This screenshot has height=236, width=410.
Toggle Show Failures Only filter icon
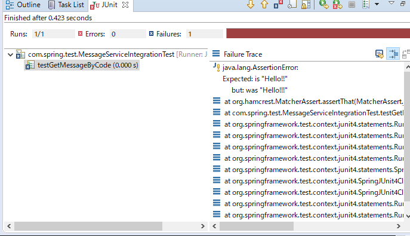pos(278,4)
